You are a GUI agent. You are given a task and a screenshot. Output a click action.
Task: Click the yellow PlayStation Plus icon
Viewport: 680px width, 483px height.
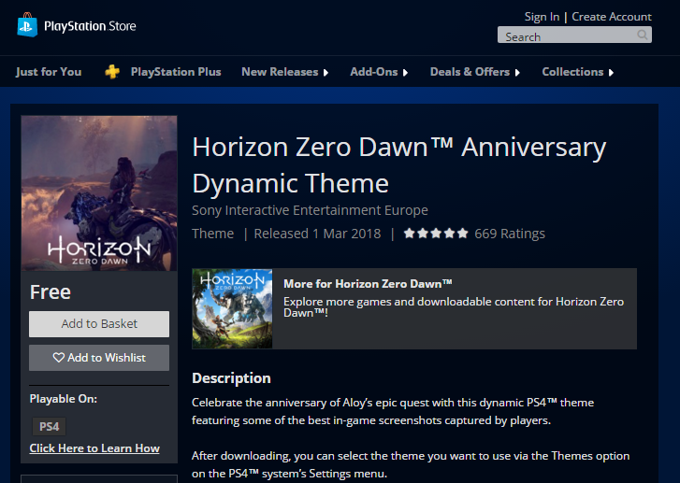tap(112, 72)
